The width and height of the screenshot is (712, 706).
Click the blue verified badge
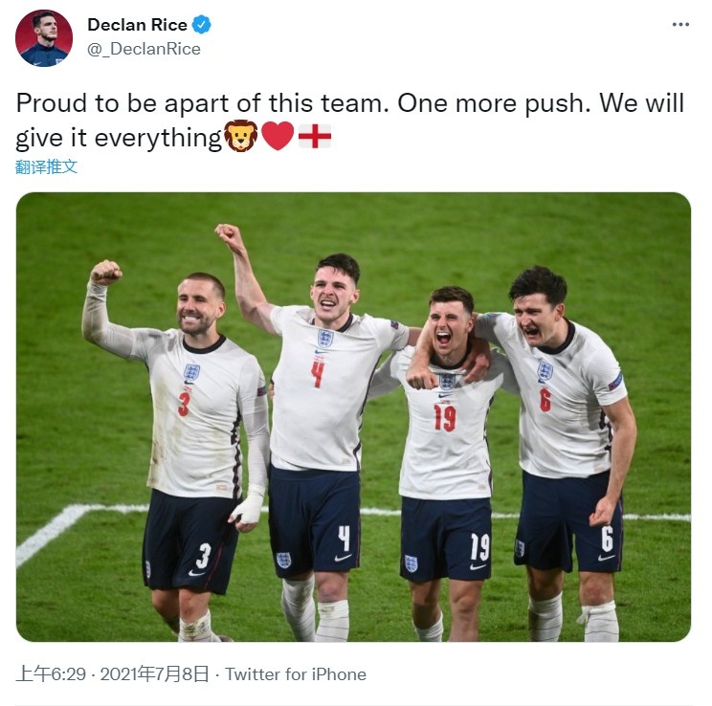(x=201, y=25)
